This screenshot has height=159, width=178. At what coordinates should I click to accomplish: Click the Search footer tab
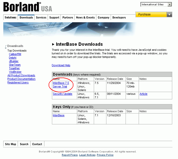tap(24, 144)
